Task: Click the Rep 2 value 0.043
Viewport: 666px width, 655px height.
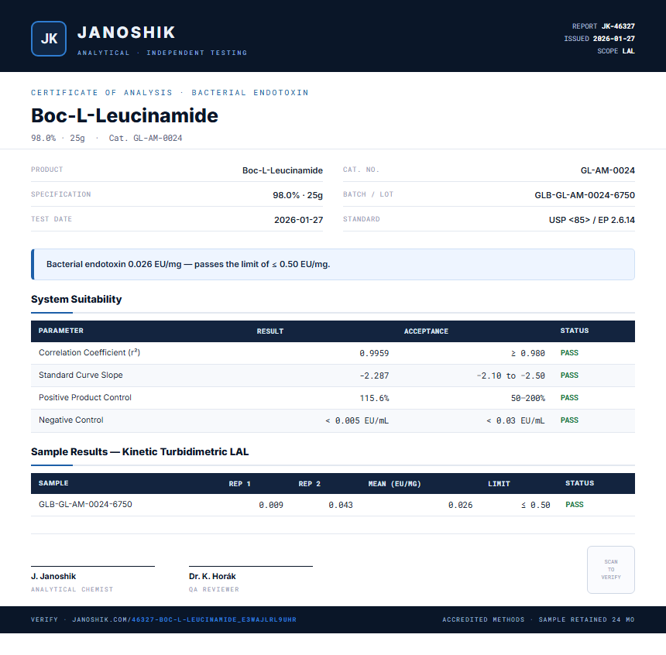Action: [341, 505]
